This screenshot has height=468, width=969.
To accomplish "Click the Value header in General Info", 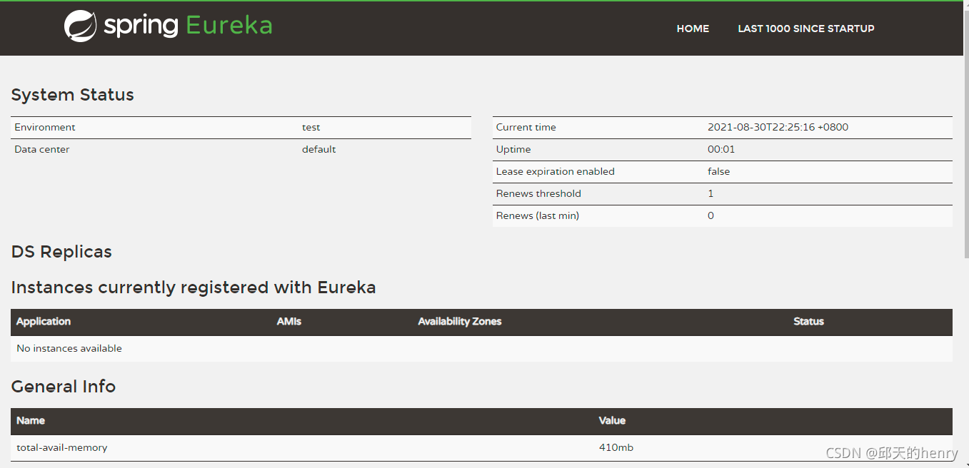I will click(612, 421).
